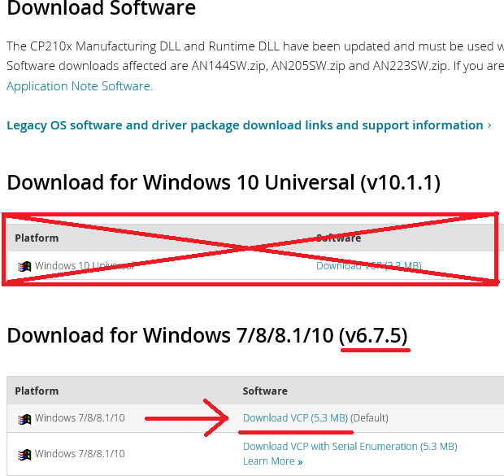This screenshot has width=504, height=476.
Task: Click the (Default) label after Download VCP
Action: point(370,418)
